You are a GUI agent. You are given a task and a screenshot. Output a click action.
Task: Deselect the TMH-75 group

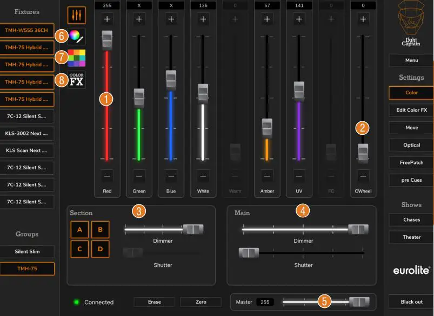[27, 269]
